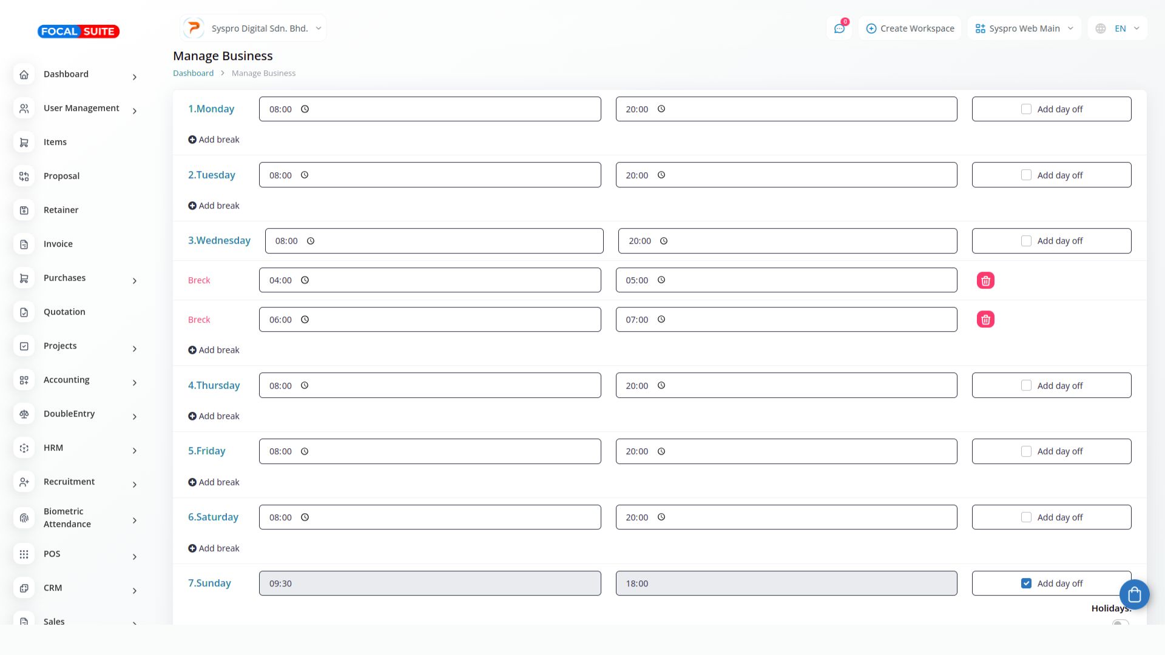Viewport: 1165px width, 655px height.
Task: Check Add day off for Monday
Action: click(x=1026, y=109)
